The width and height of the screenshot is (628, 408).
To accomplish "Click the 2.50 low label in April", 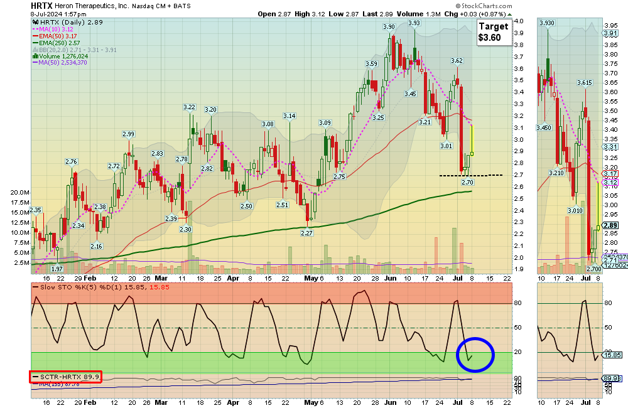I will [x=246, y=206].
